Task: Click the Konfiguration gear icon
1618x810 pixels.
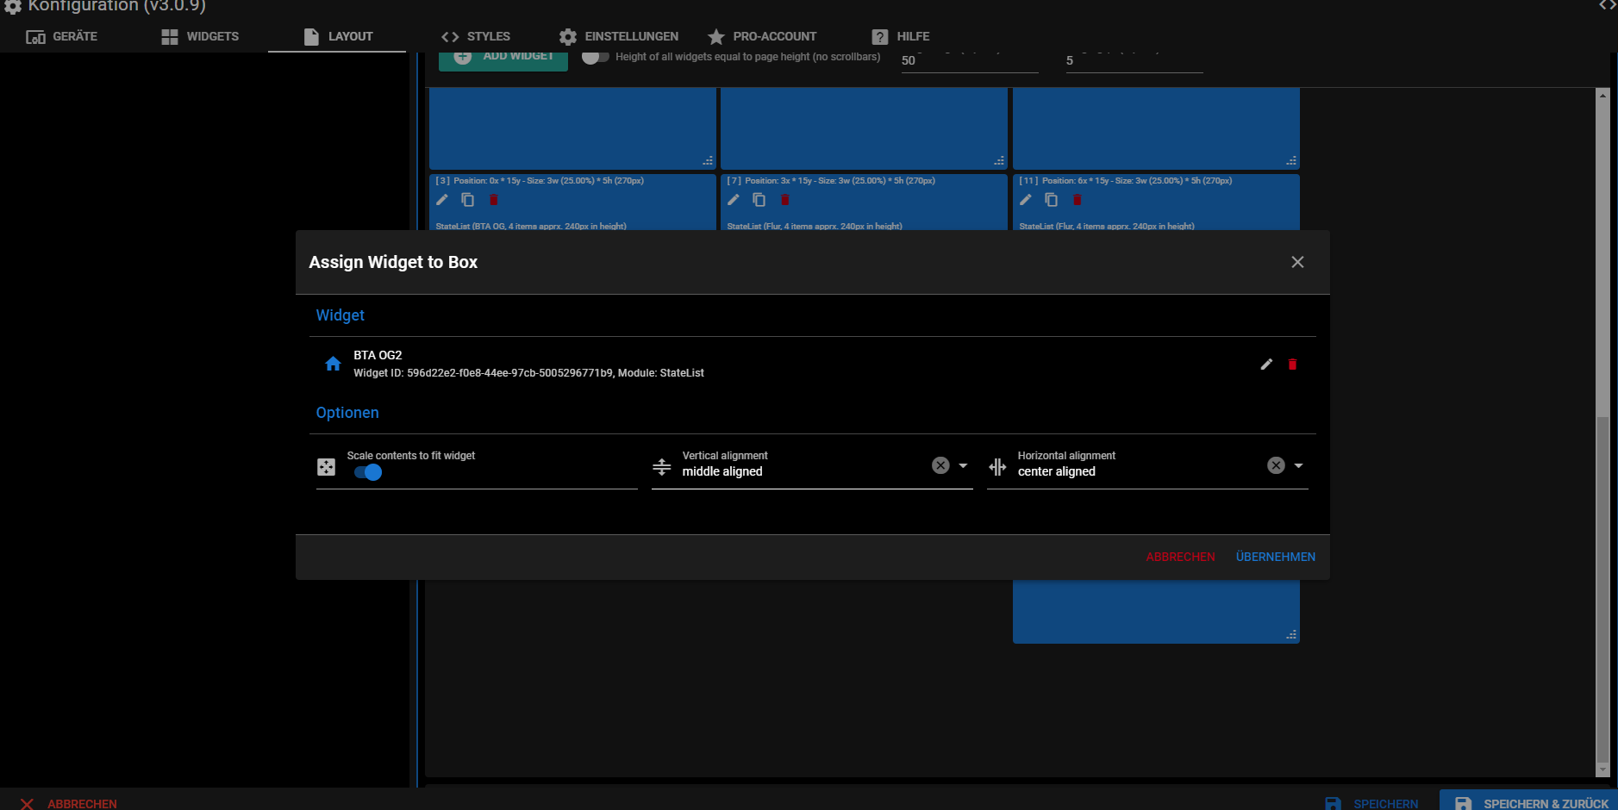Action: coord(13,7)
